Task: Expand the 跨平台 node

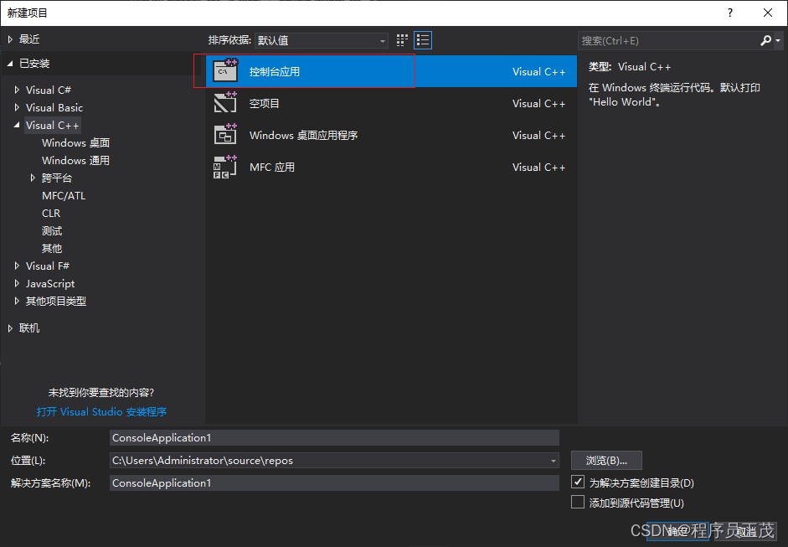Action: point(33,178)
